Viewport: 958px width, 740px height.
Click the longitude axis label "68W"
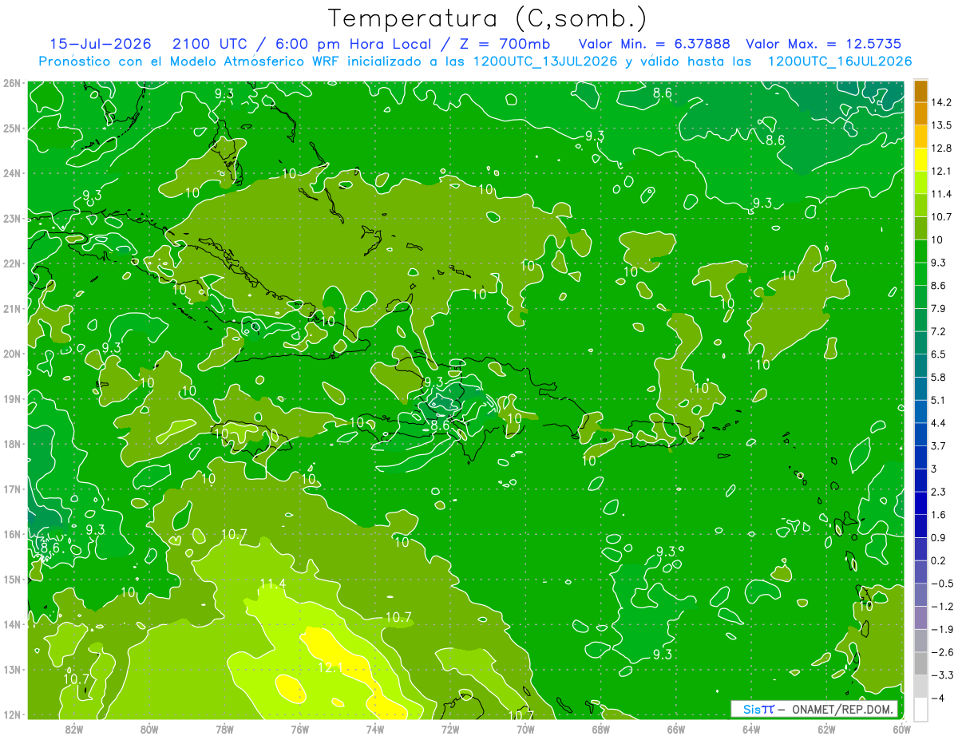(601, 730)
